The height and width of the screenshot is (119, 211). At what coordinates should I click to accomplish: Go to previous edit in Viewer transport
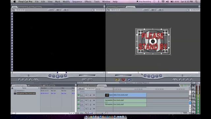tap(50, 76)
